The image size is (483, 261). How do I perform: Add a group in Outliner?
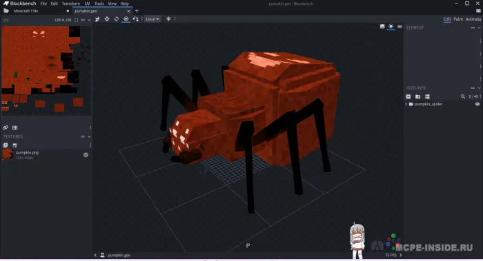pyautogui.click(x=417, y=96)
